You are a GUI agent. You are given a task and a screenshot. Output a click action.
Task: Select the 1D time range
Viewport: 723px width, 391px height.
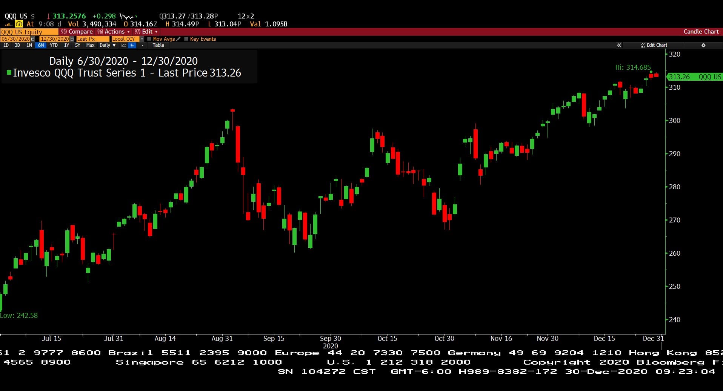(6, 45)
